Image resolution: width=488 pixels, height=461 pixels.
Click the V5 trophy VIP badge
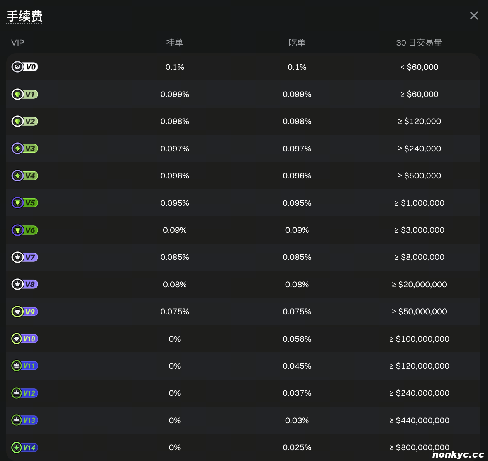pyautogui.click(x=25, y=203)
